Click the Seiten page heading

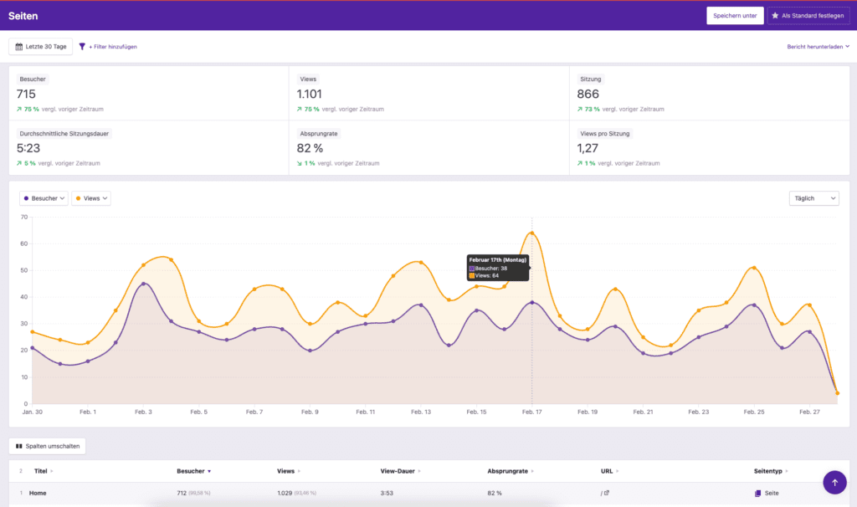23,16
